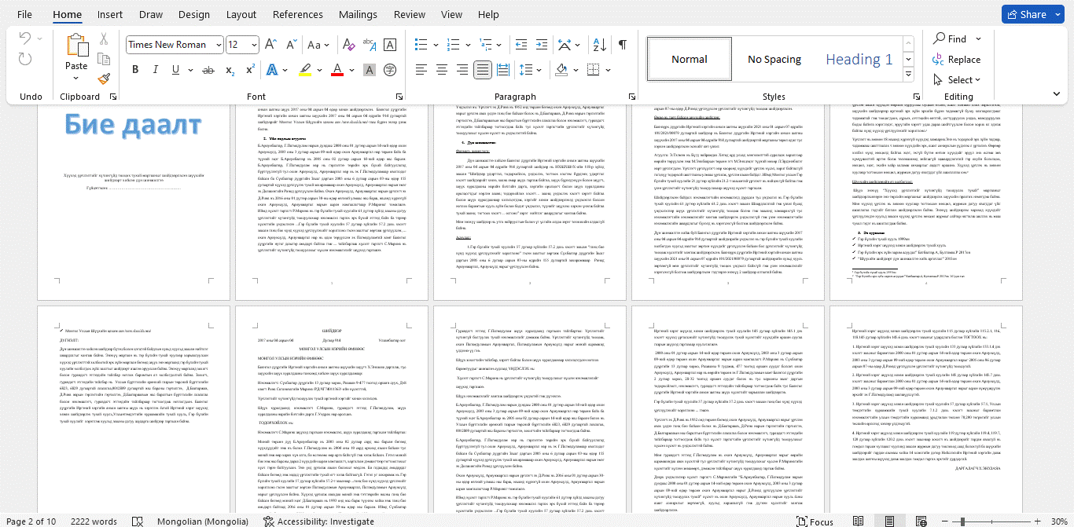Image resolution: width=1074 pixels, height=527 pixels.
Task: Click the Cut scissors icon
Action: point(103,39)
